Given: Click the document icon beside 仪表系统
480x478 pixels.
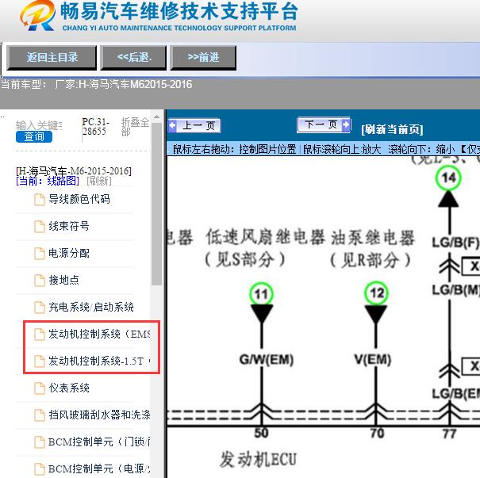Looking at the screenshot, I should [39, 388].
